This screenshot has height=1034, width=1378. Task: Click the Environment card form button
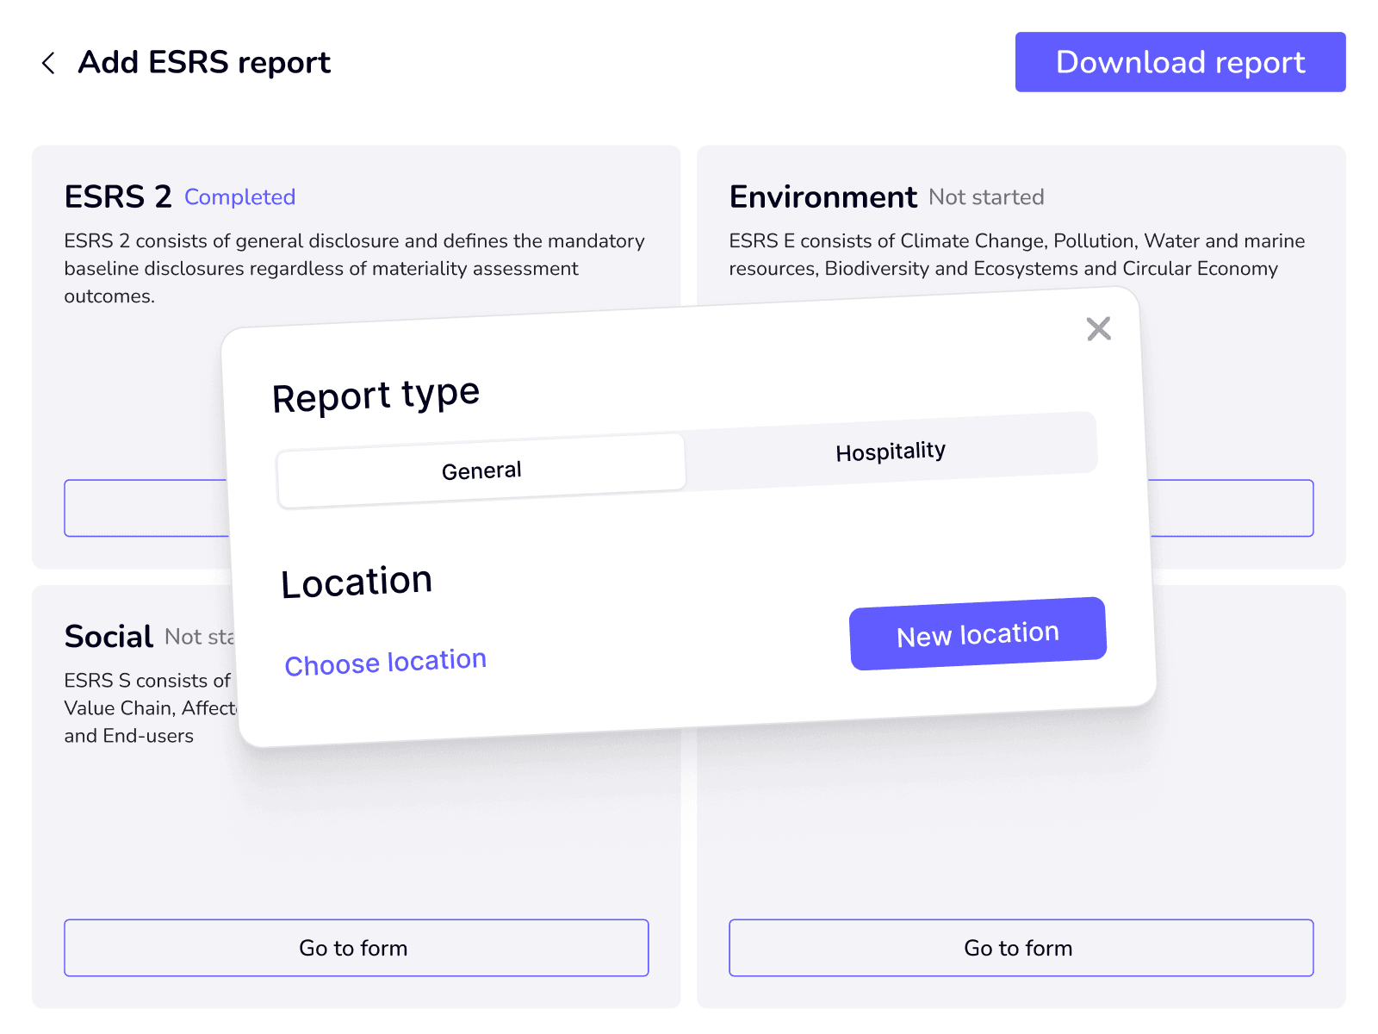click(x=1232, y=508)
